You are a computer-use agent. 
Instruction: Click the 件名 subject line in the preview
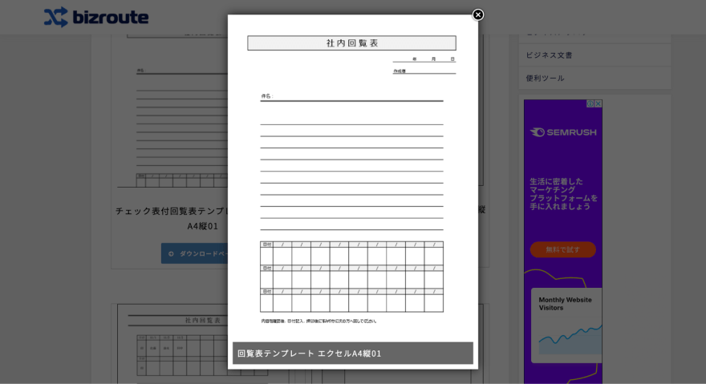pos(351,96)
